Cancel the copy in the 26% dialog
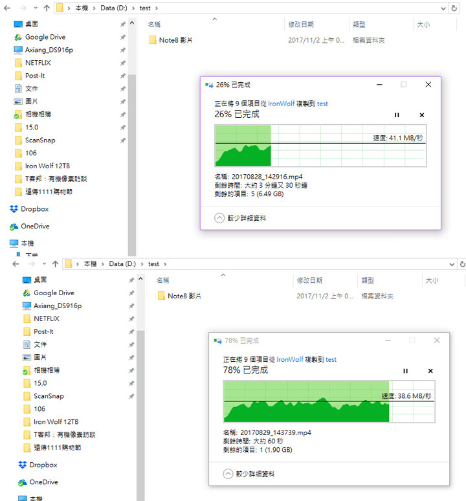This screenshot has width=466, height=501. point(421,115)
